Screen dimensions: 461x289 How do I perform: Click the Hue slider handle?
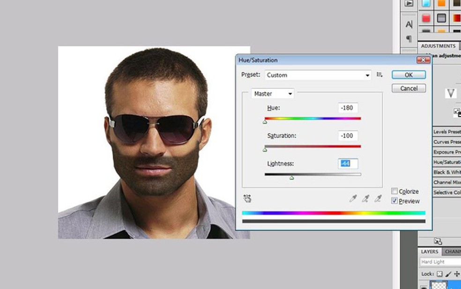point(265,121)
